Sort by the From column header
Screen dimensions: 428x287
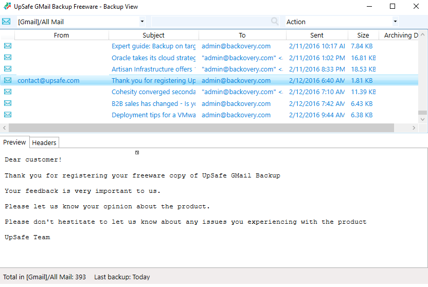[x=61, y=35]
